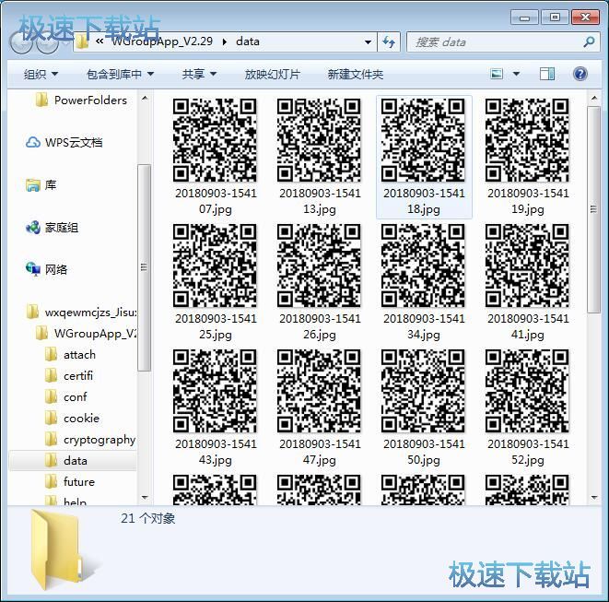Screen dimensions: 609x602
Task: Click 放映幻灯片 slideshow button
Action: tap(273, 74)
